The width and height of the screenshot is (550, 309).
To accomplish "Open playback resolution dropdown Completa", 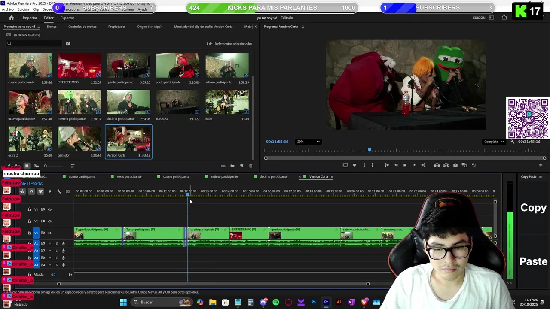I will tap(494, 142).
